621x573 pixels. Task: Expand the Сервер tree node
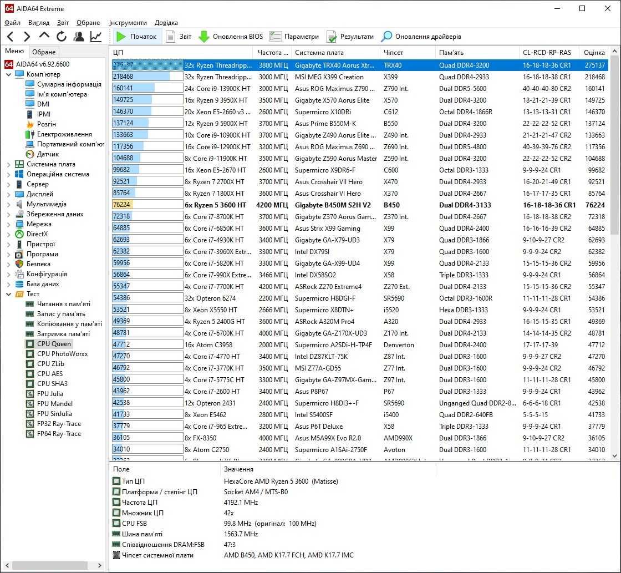tap(8, 184)
